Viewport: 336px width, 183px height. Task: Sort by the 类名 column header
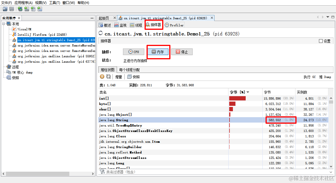(163, 92)
